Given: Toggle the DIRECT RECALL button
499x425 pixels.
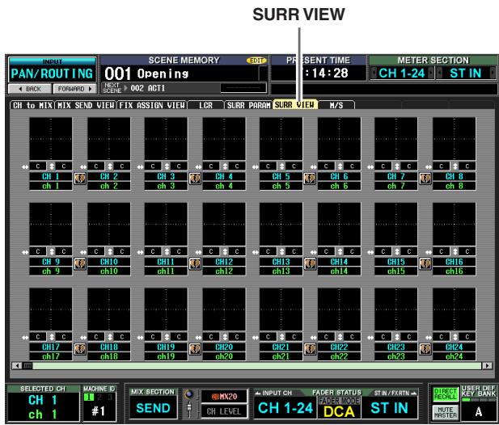Looking at the screenshot, I should [x=445, y=394].
